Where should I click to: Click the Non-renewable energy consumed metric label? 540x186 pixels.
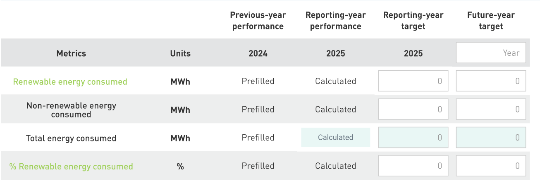click(x=71, y=110)
